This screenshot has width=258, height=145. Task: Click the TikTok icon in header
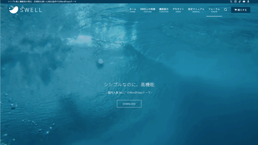(x=240, y=2)
